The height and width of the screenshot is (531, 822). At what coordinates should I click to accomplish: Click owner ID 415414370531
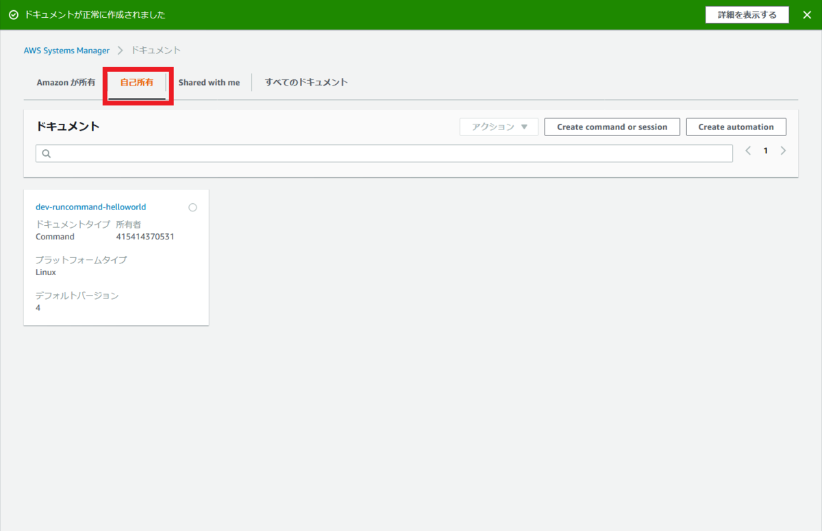click(x=145, y=237)
